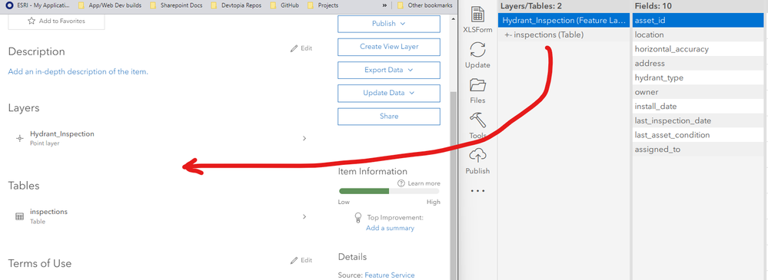768x280 pixels.
Task: Open inspections table chevron arrow
Action: pyautogui.click(x=304, y=216)
